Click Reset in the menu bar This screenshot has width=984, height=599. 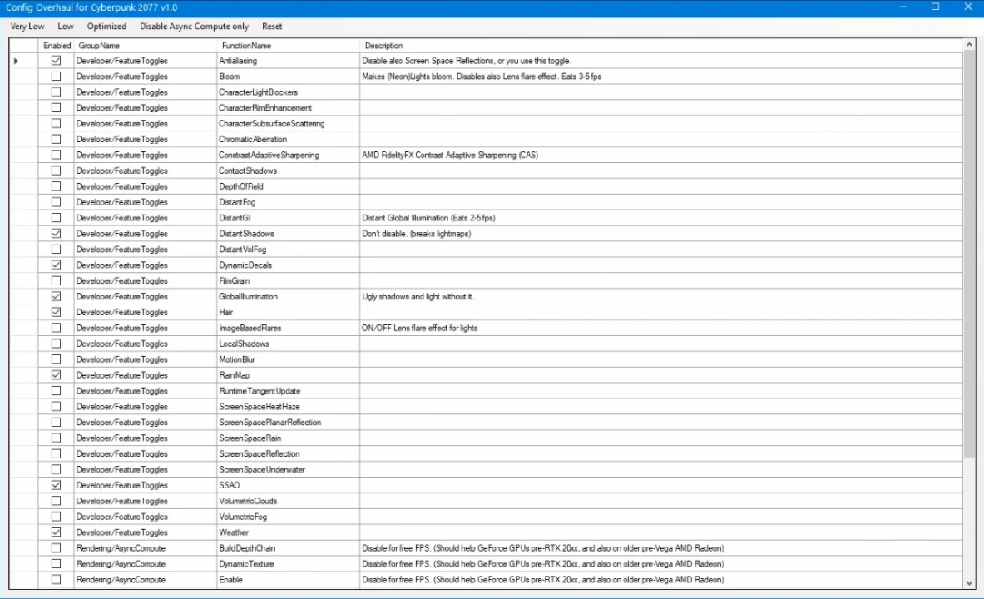tap(272, 27)
